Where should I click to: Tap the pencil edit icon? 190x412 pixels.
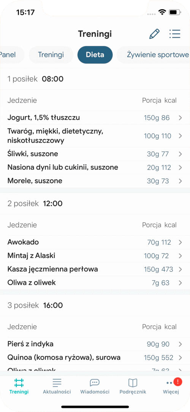point(154,34)
